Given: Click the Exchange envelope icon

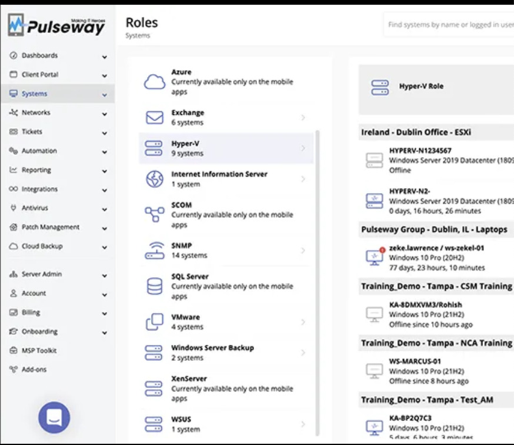Looking at the screenshot, I should [155, 118].
